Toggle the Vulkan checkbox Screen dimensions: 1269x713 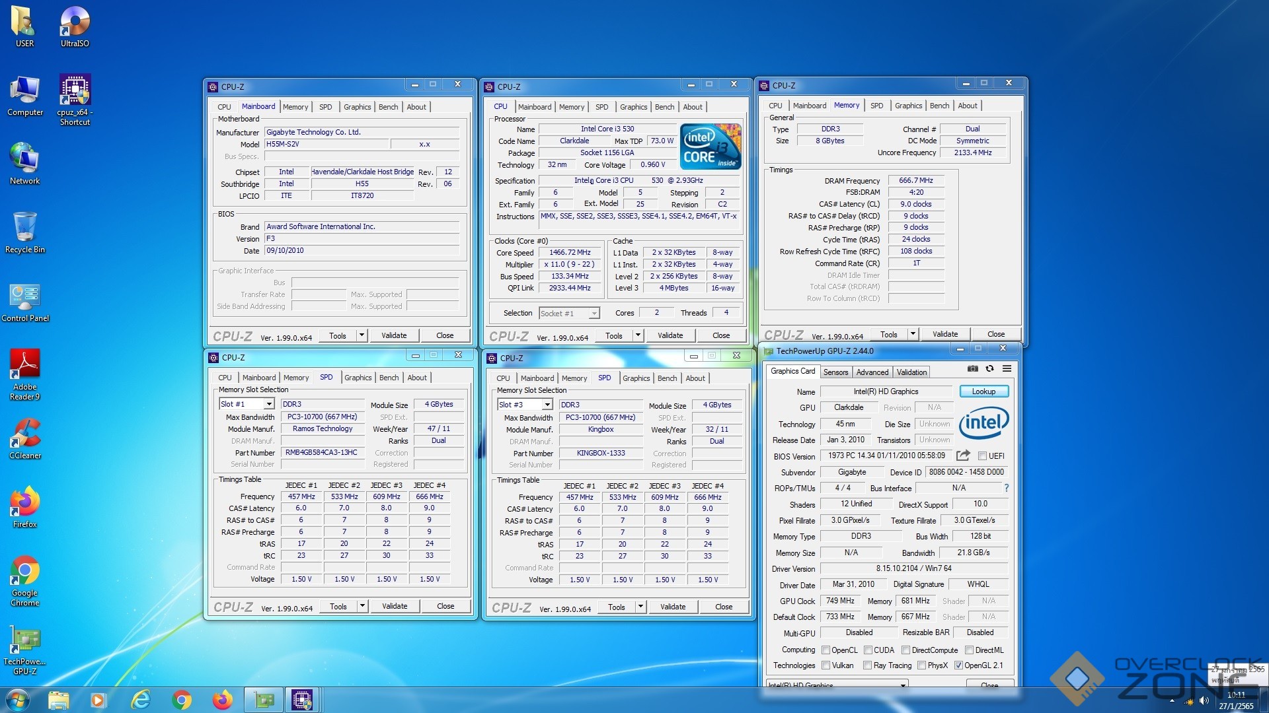pos(826,665)
